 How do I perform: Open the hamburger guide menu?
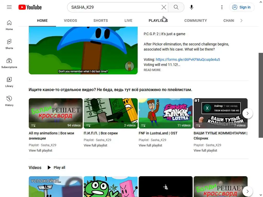(9, 7)
